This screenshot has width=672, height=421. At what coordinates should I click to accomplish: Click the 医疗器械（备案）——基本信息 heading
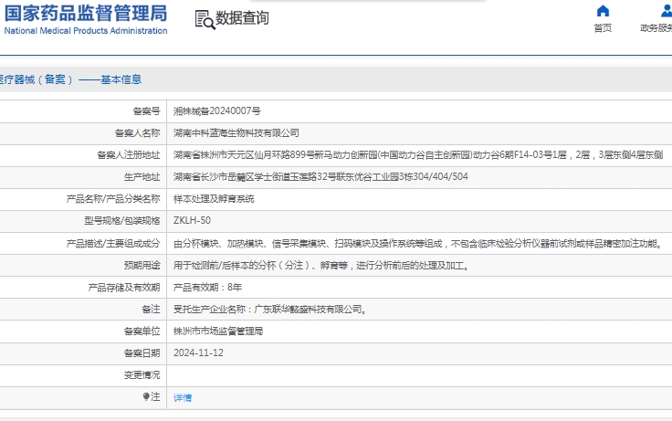pos(70,79)
